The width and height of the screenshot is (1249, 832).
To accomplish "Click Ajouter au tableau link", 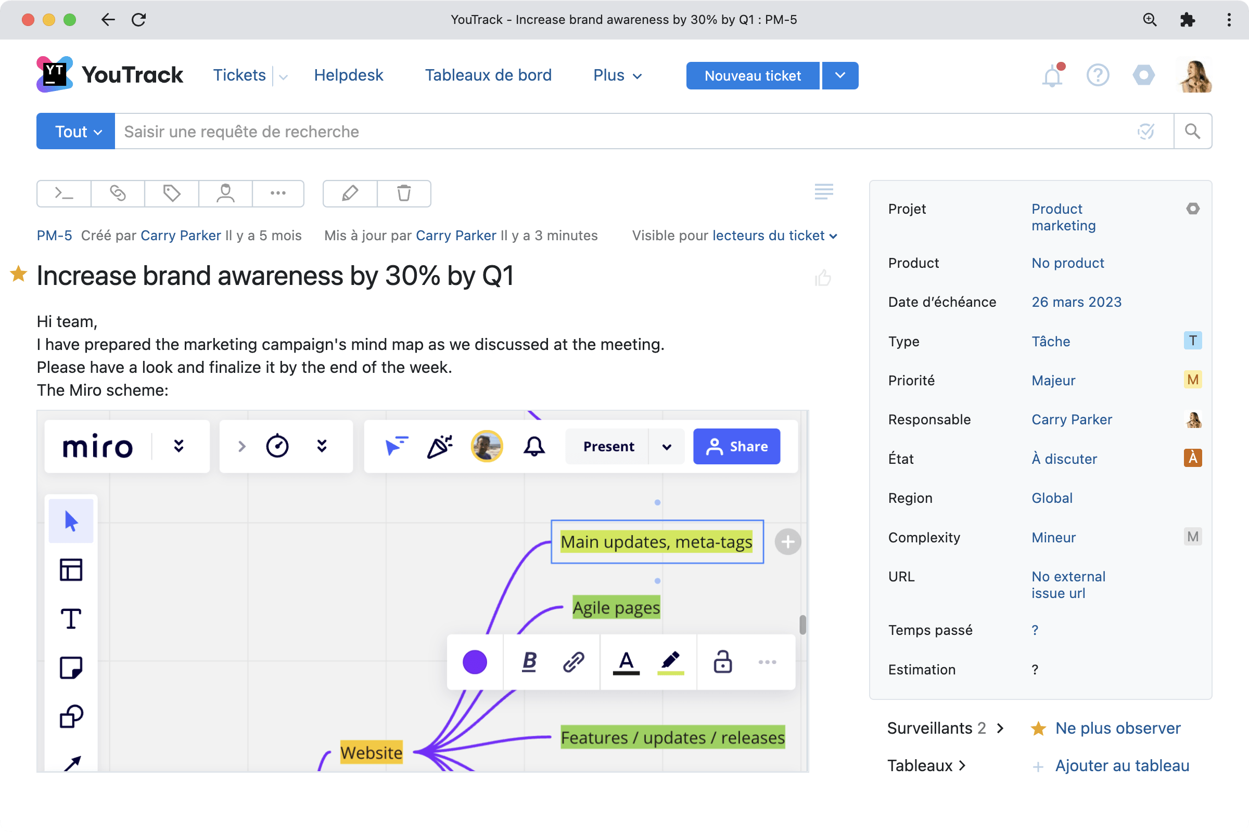I will (x=1121, y=765).
